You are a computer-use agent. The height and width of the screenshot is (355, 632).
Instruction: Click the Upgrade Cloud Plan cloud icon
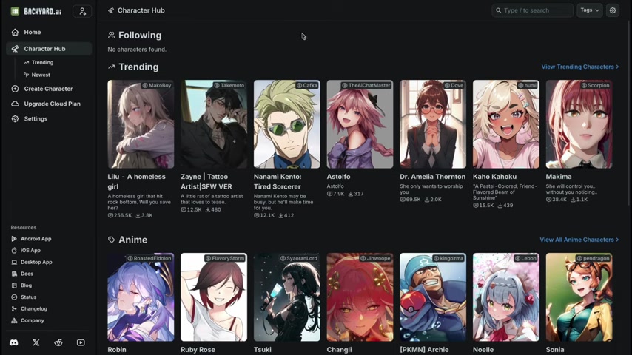click(15, 104)
